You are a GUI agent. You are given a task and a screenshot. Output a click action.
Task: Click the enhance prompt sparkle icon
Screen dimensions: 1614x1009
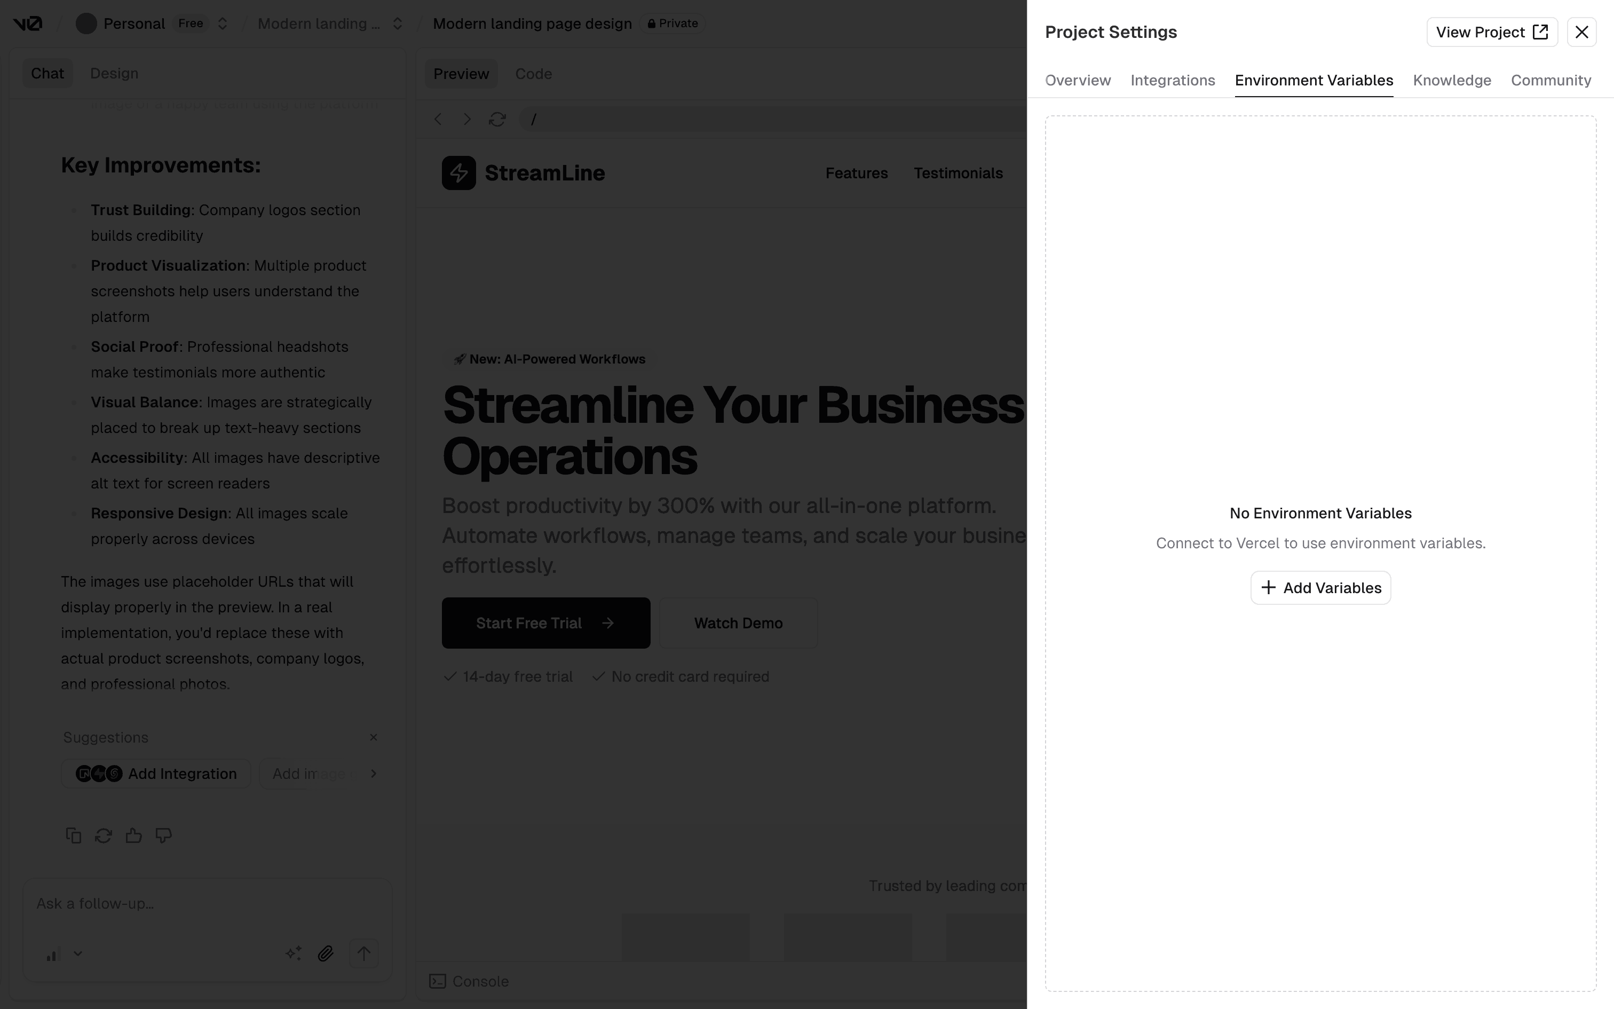pos(294,953)
